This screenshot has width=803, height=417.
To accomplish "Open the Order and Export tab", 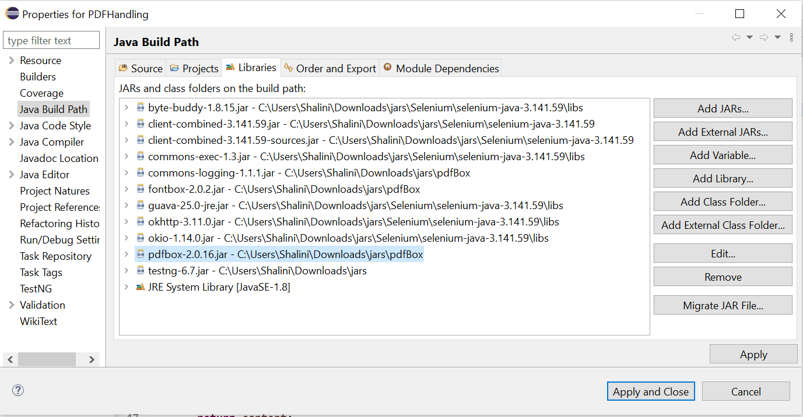I will pos(329,68).
